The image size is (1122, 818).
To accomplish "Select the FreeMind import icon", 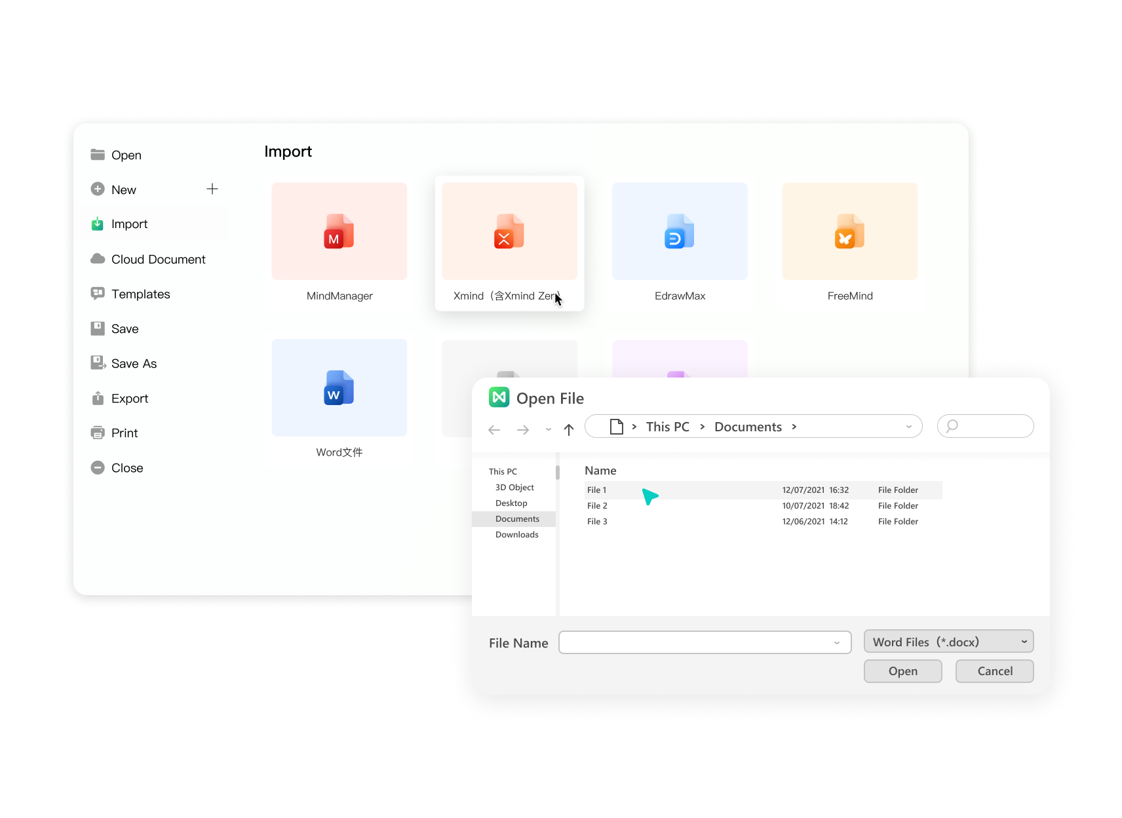I will (x=850, y=231).
